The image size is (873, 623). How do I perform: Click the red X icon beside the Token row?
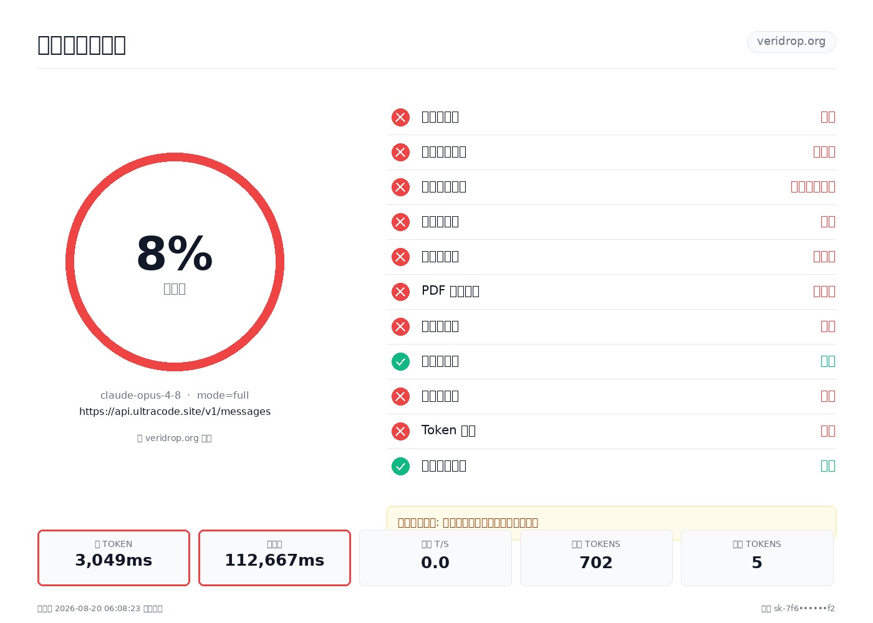click(400, 431)
